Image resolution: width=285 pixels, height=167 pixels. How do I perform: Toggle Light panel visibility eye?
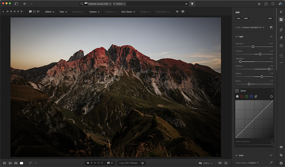tap(271, 37)
